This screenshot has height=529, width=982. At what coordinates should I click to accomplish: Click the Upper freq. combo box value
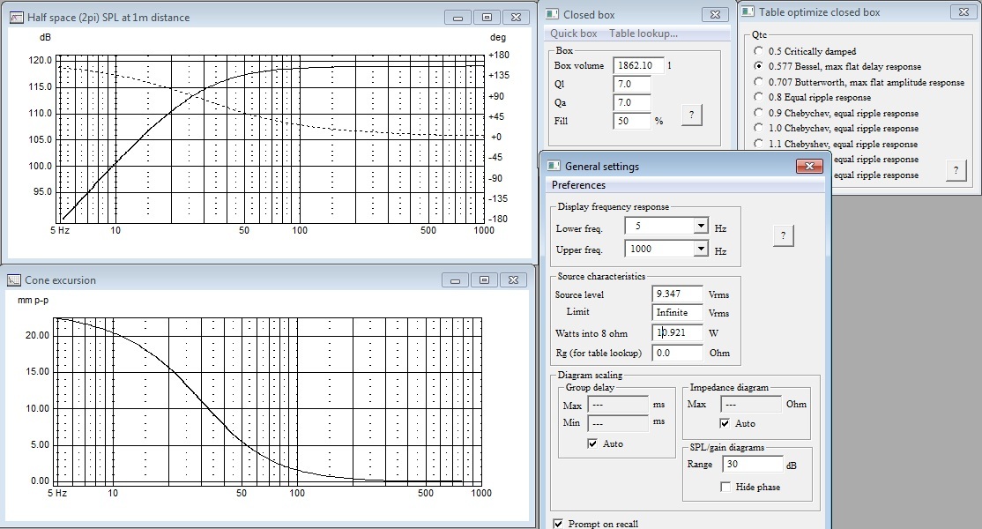coord(659,250)
